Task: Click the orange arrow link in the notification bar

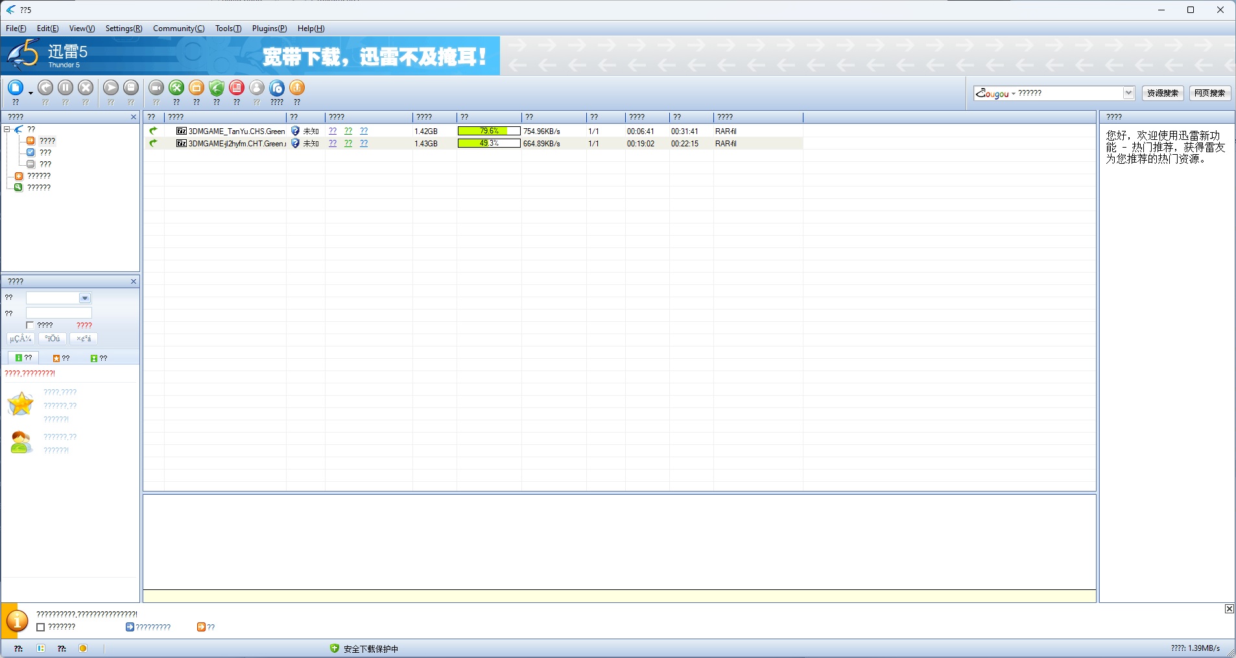Action: point(206,627)
